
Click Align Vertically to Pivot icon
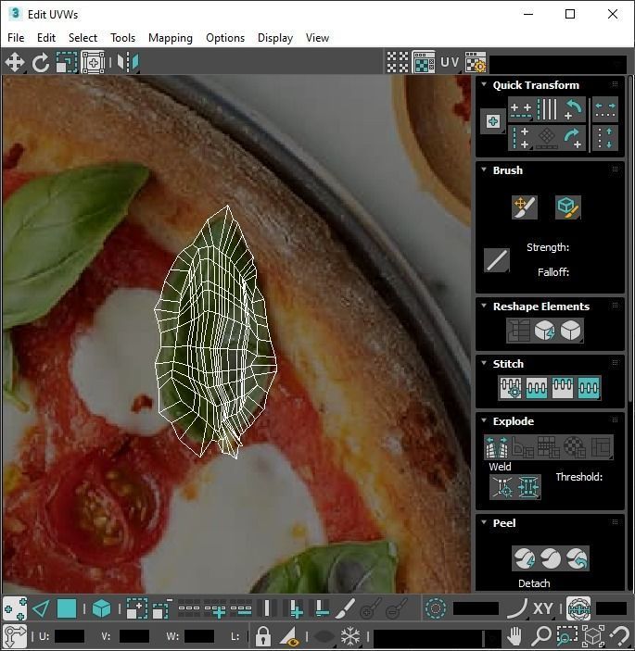520,138
